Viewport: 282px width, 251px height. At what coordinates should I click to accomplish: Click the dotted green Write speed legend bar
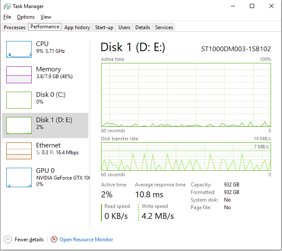point(139,213)
